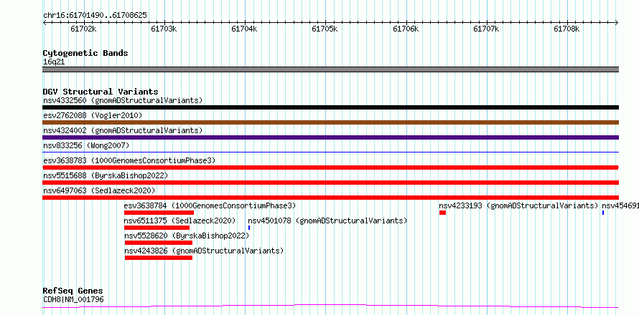
Task: Click the nsv4332560 black variant bar
Action: (330, 107)
